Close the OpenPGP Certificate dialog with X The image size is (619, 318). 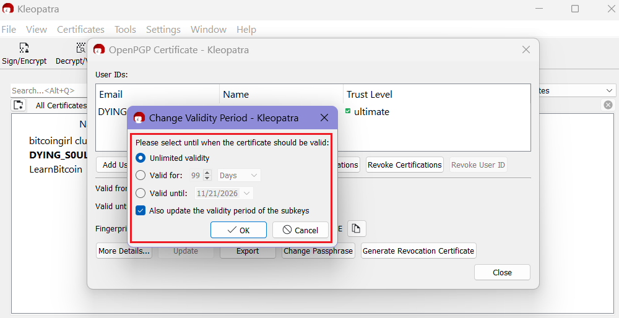[526, 49]
